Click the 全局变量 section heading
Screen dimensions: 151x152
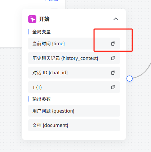[x=41, y=32]
